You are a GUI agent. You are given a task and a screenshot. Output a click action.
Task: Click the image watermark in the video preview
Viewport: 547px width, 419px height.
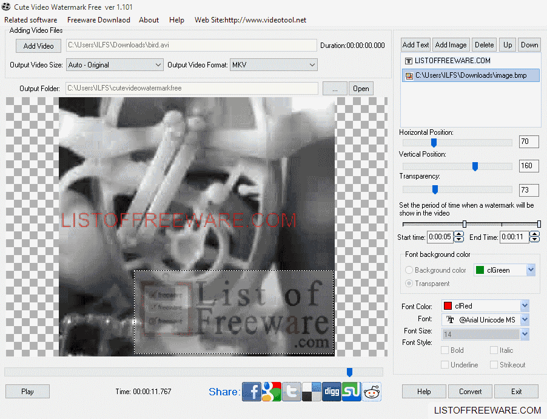(x=234, y=312)
